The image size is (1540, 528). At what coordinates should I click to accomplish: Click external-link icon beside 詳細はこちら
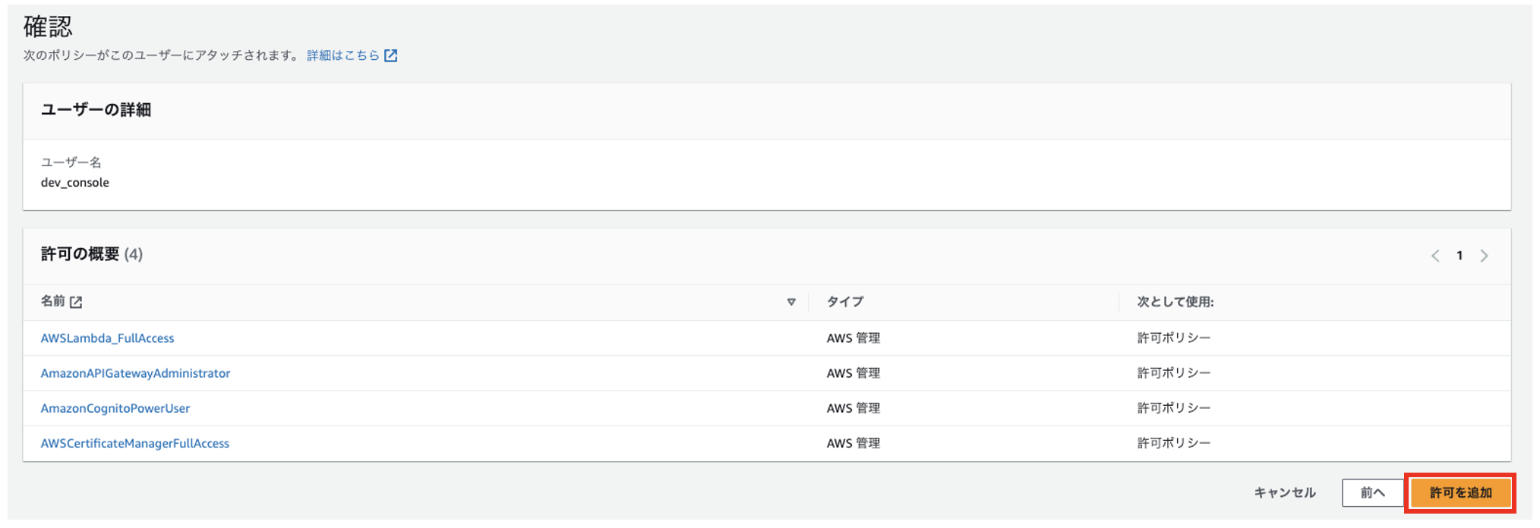click(391, 55)
